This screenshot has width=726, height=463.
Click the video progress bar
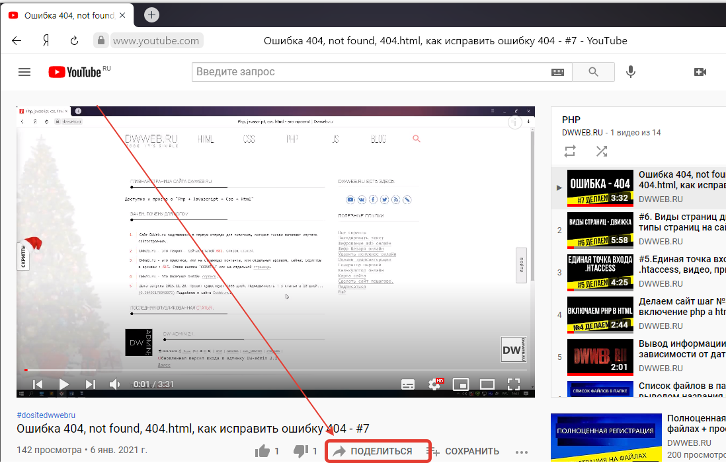264,370
